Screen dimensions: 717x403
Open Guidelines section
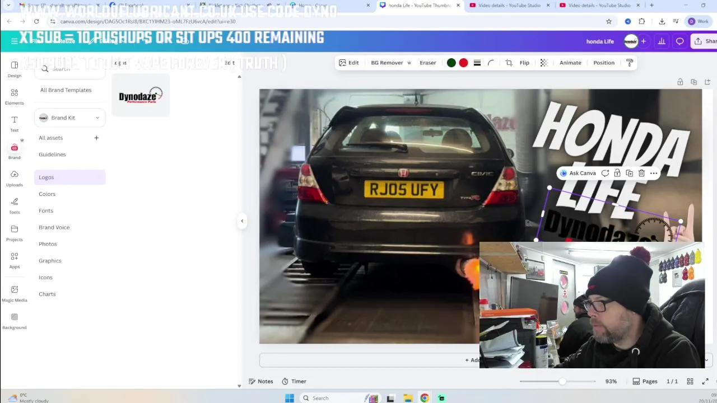click(52, 154)
